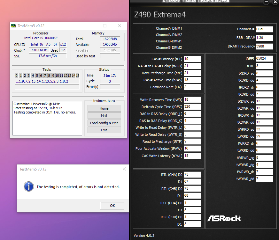Click the tWRWR_sg field
This screenshot has height=240, width=279.
coord(264,158)
